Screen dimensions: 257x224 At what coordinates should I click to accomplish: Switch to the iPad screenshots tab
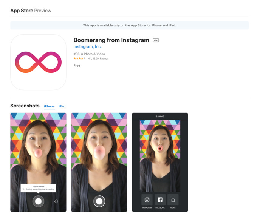point(62,106)
